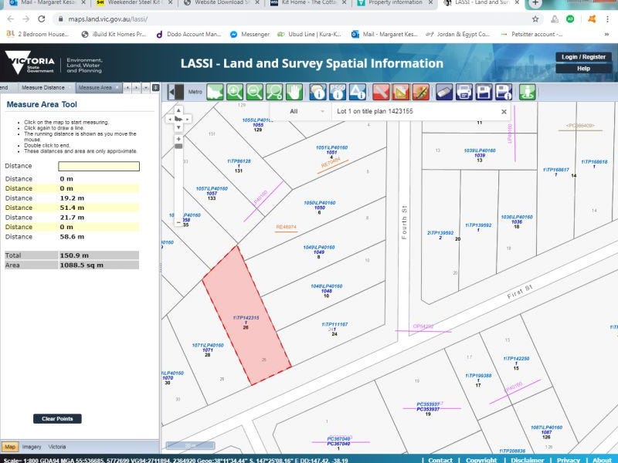Select the identify parcel info tool

coord(317,92)
